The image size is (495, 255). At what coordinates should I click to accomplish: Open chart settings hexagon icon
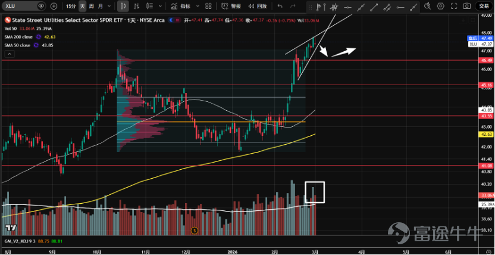441,6
